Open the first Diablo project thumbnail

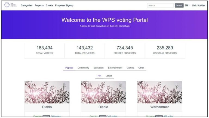[47, 92]
